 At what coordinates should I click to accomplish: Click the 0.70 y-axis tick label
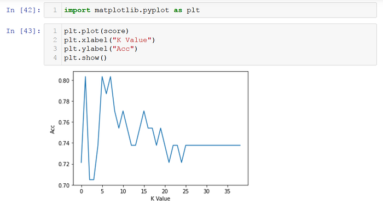coord(64,185)
